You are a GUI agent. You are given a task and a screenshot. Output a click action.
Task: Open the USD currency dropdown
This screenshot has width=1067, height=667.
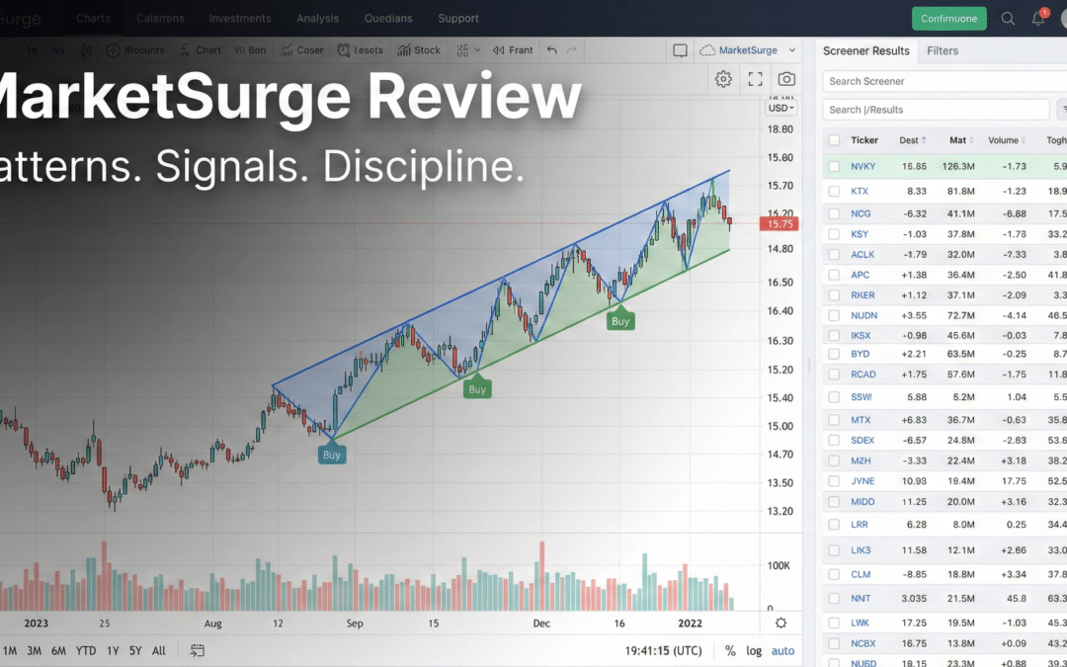click(780, 109)
